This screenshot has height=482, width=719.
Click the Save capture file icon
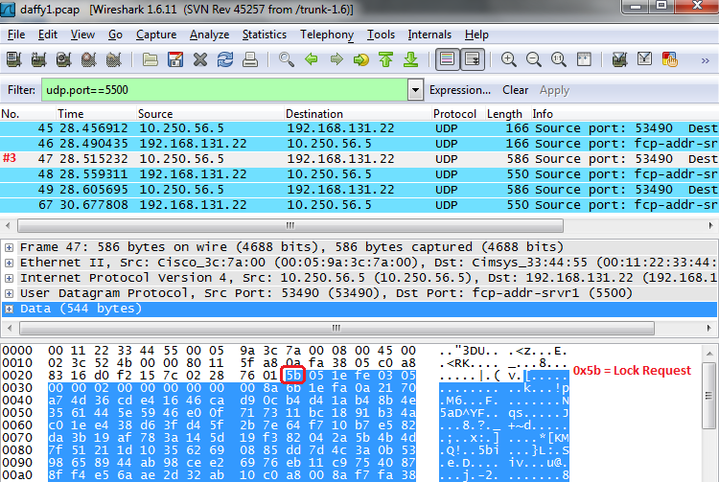(x=175, y=59)
